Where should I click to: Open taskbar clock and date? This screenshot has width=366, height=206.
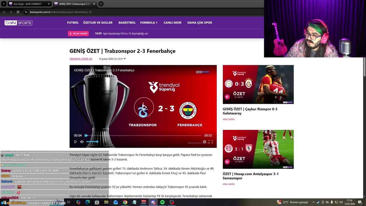tap(349, 202)
